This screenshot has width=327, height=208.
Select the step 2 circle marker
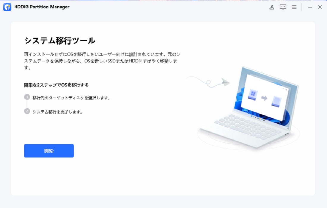point(27,111)
